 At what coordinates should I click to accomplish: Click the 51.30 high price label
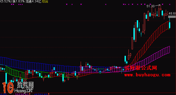coord(150,6)
